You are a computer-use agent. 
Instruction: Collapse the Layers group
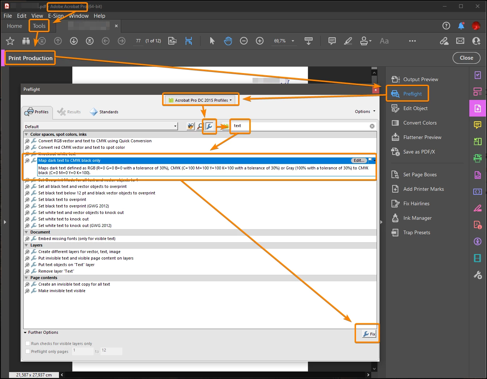pyautogui.click(x=26, y=245)
